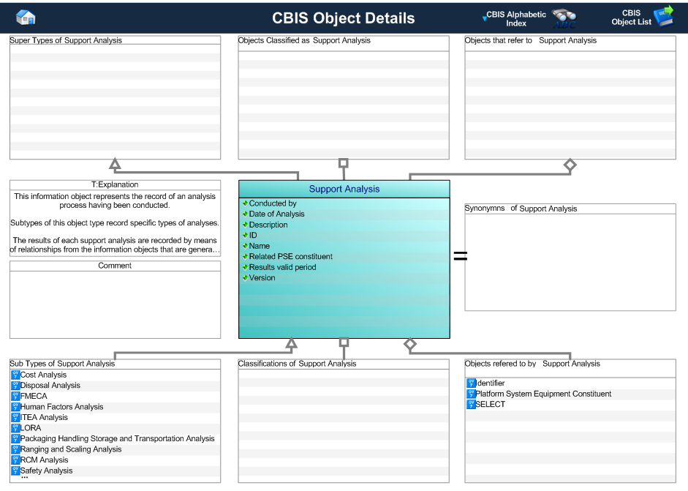The height and width of the screenshot is (491, 688).
Task: Open the LORA subtype
Action: click(x=31, y=428)
